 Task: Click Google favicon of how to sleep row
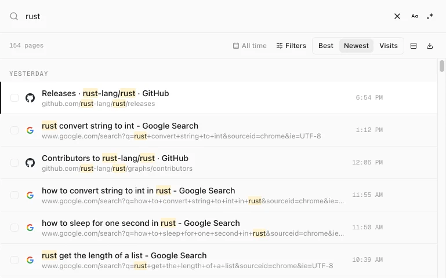pos(30,227)
